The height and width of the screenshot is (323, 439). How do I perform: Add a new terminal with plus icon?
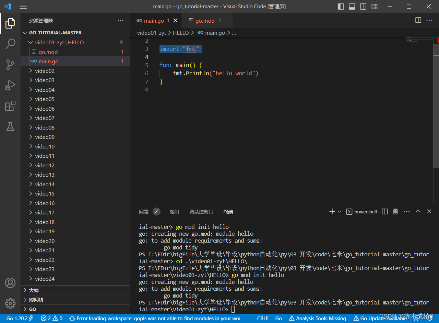[332, 212]
